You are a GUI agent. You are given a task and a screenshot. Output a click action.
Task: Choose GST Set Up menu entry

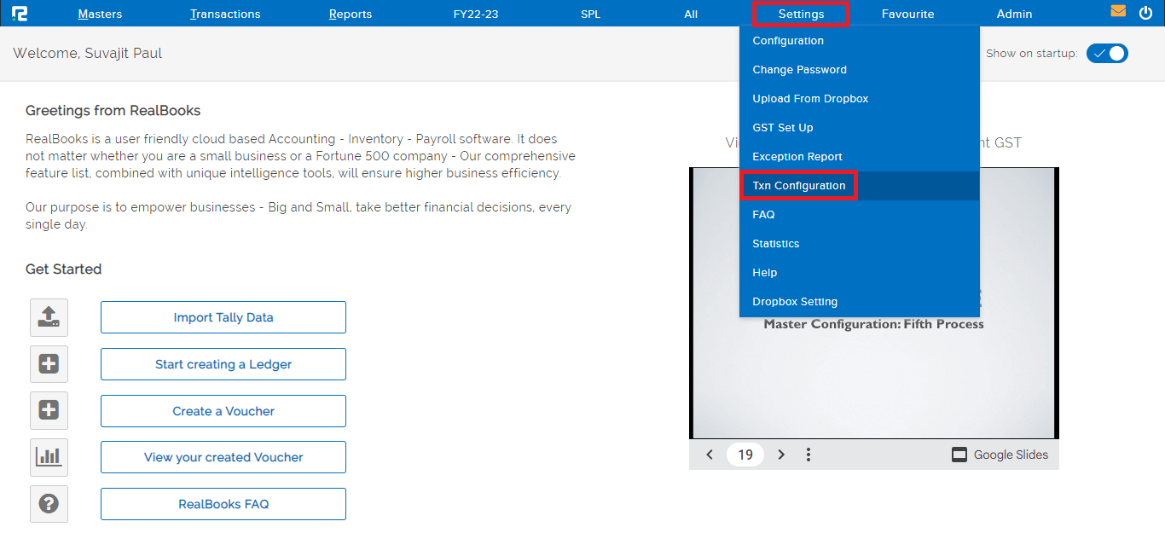coord(783,128)
